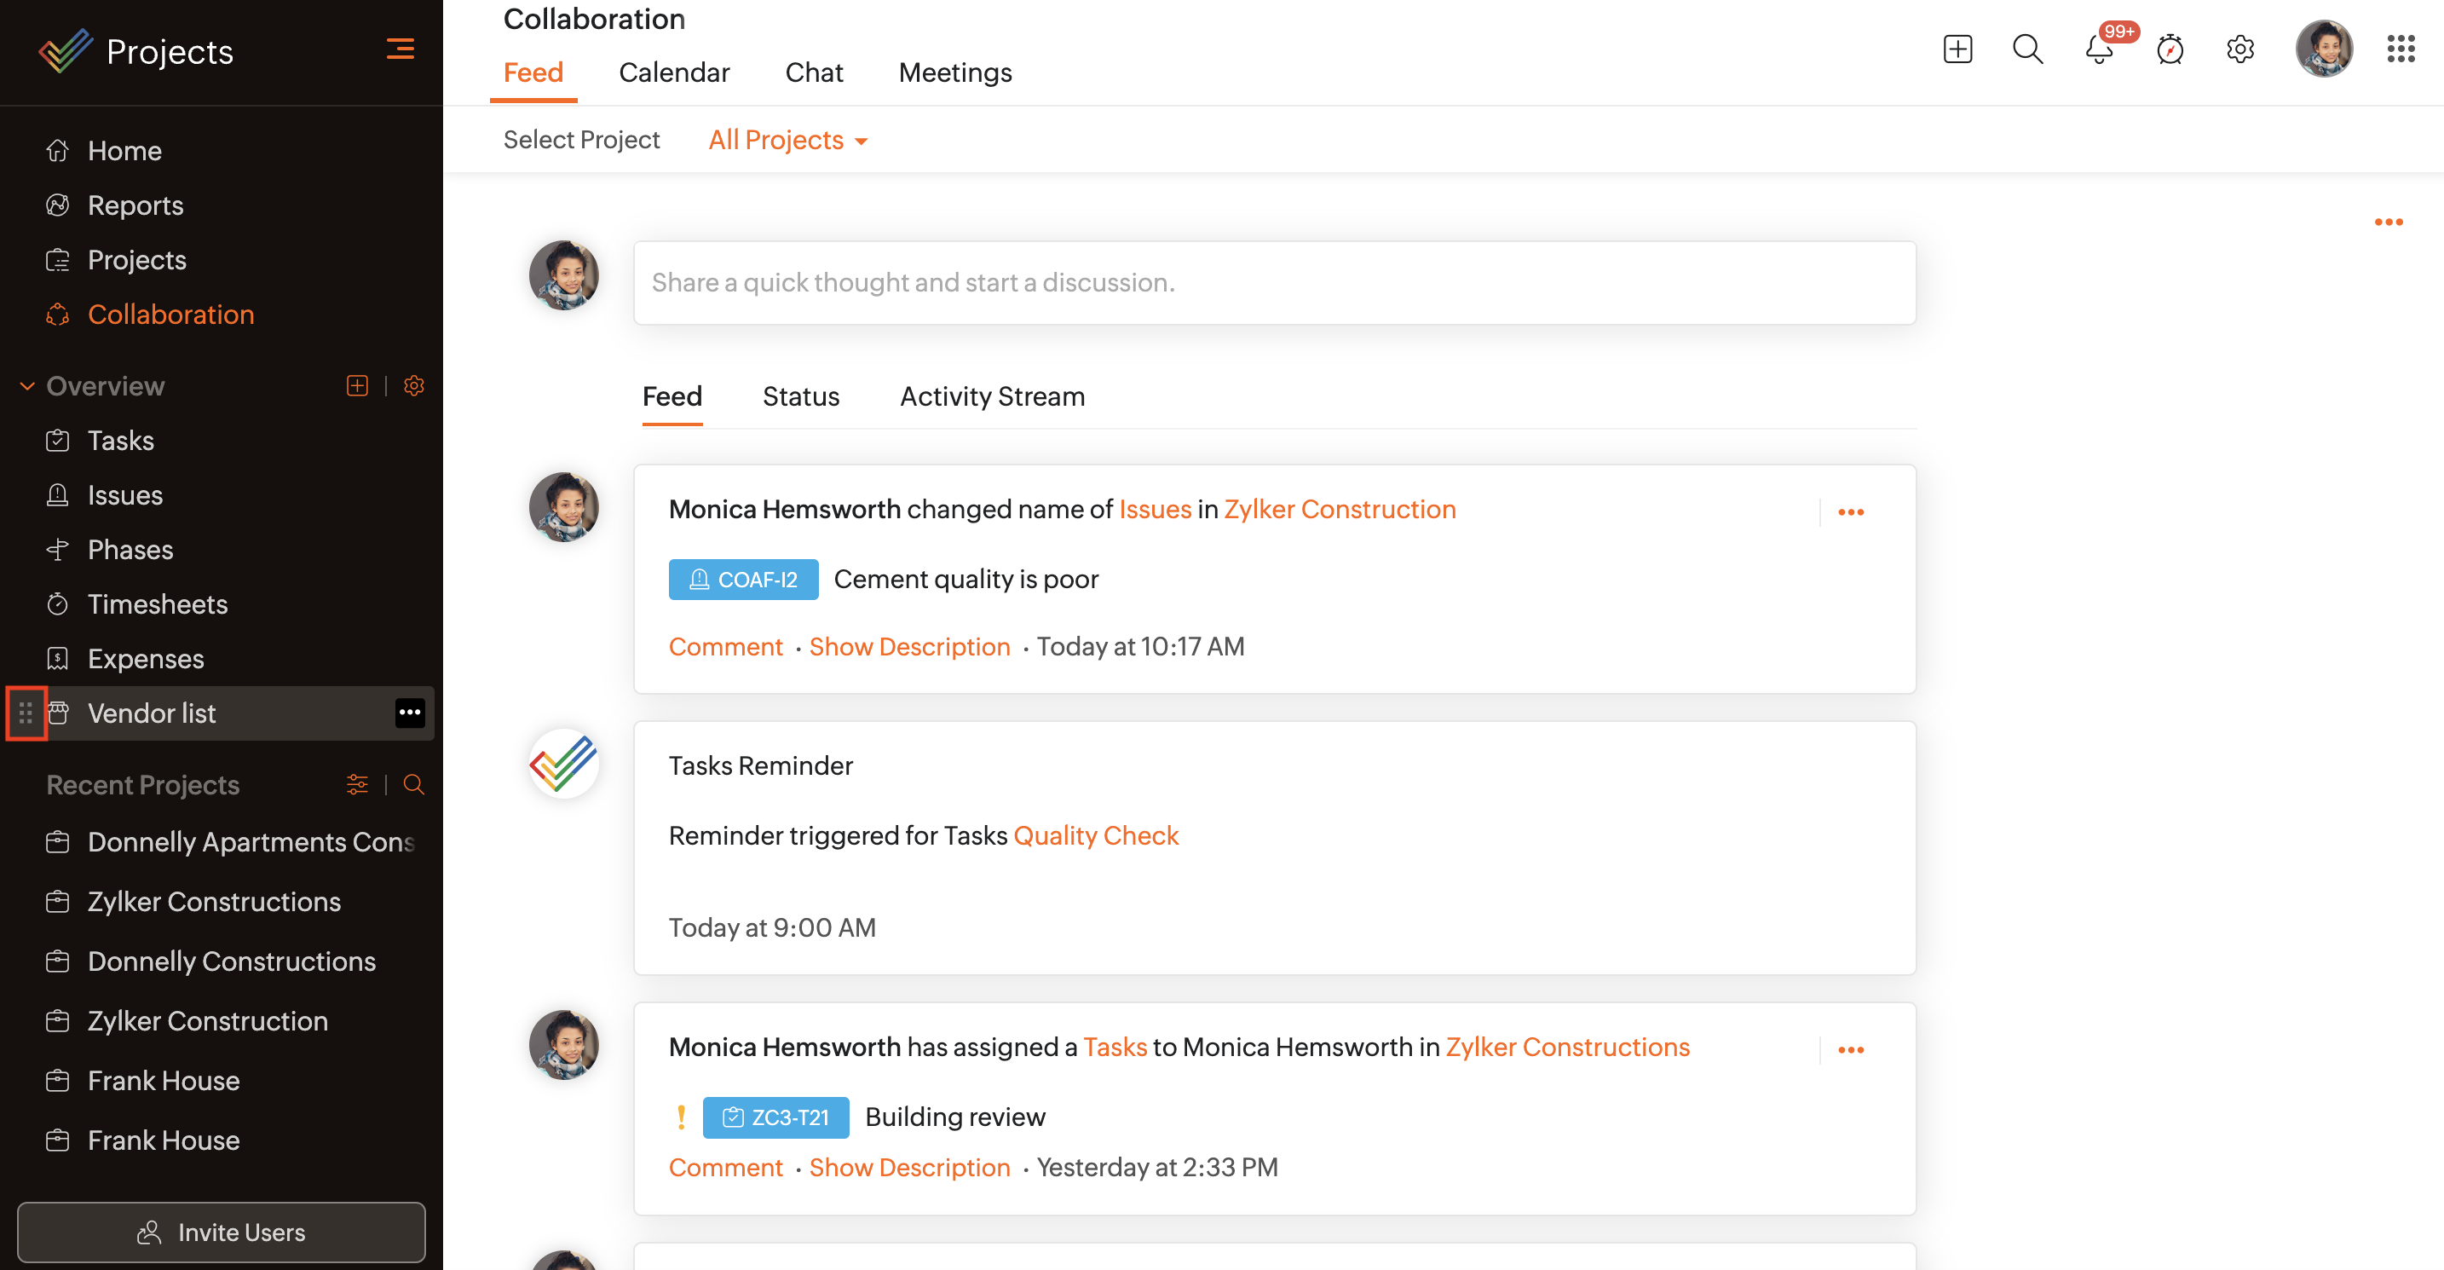Click the share a quick thought field
This screenshot has width=2444, height=1270.
[x=1273, y=282]
